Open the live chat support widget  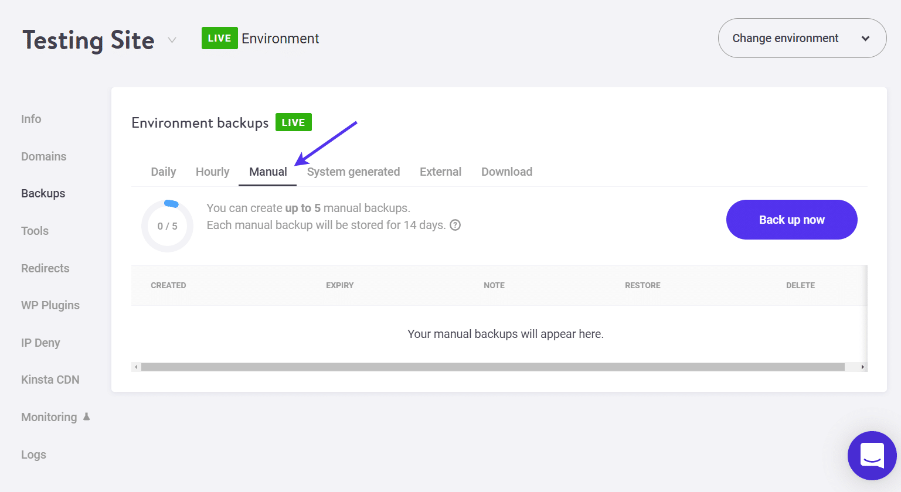[872, 456]
